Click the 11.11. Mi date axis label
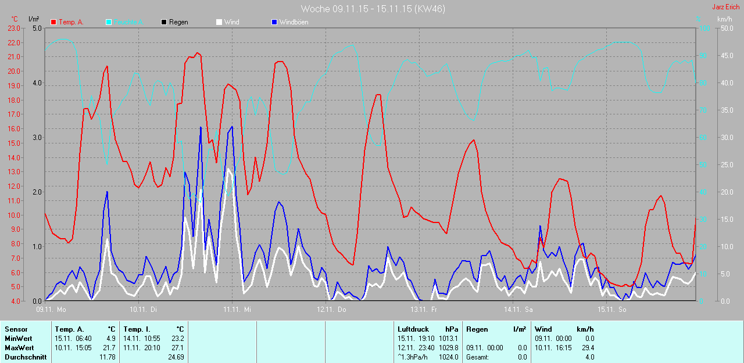The image size is (744, 363). pos(236,310)
